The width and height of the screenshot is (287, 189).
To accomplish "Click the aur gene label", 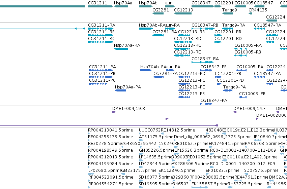I will [x=168, y=3].
